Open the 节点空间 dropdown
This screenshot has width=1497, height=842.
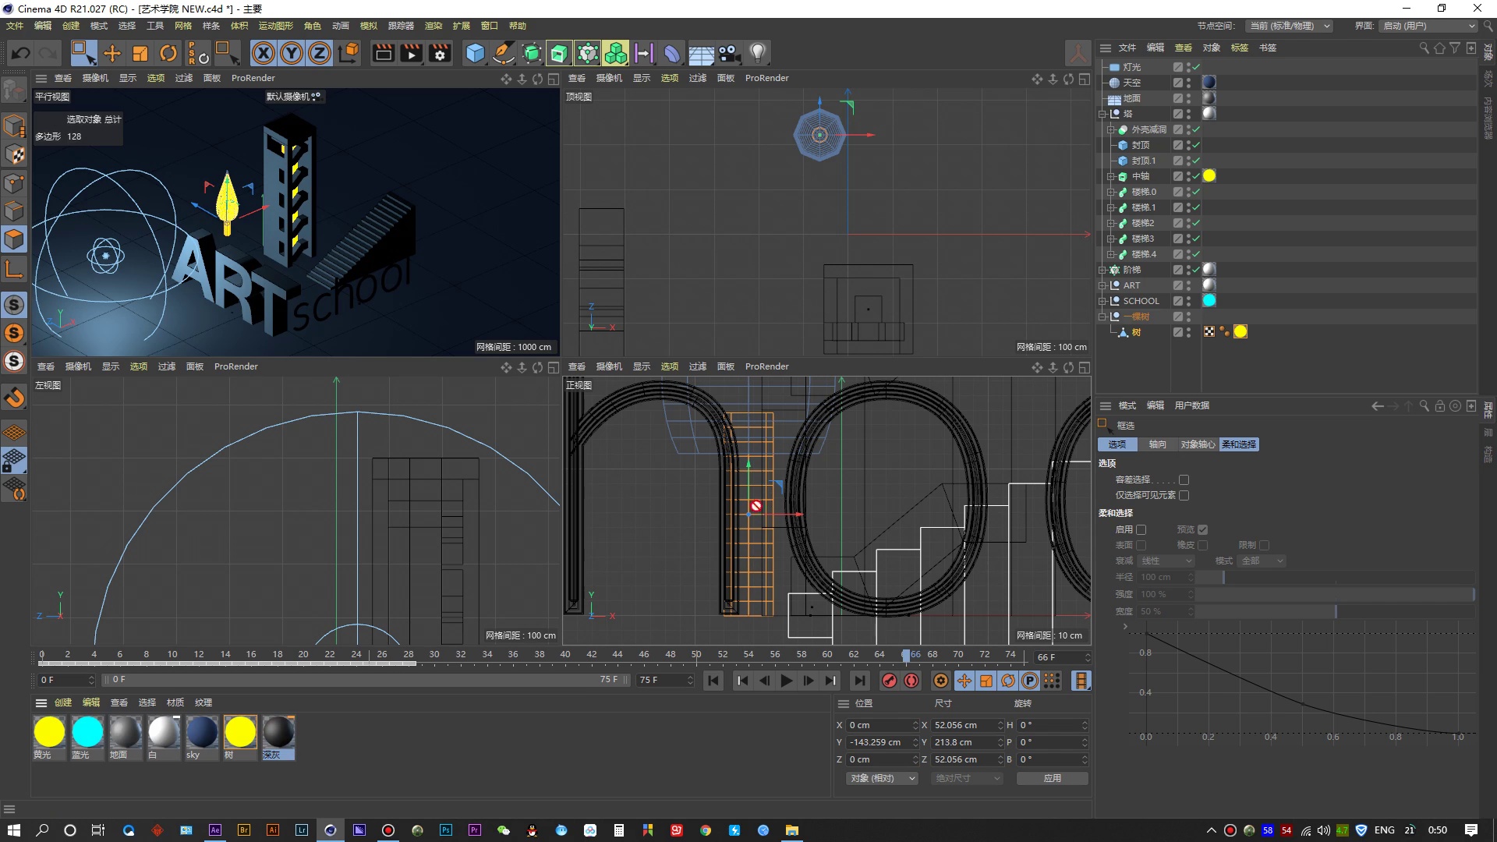click(1288, 26)
